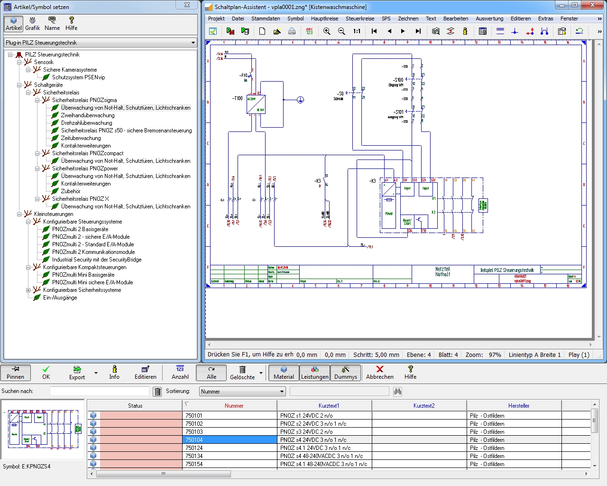607x486 pixels.
Task: Jump to last page arrow icon
Action: click(x=418, y=31)
